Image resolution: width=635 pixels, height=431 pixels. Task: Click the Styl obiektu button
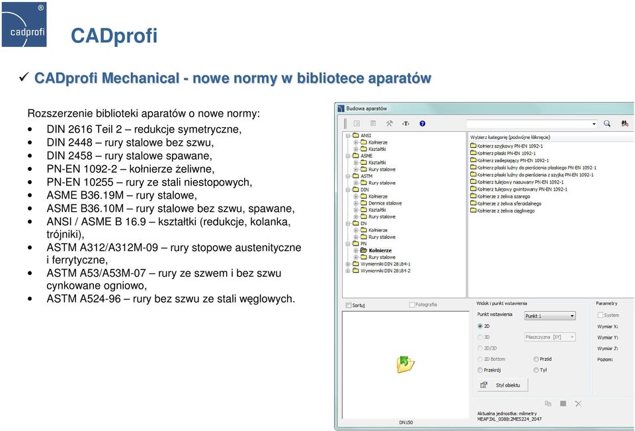coord(503,385)
